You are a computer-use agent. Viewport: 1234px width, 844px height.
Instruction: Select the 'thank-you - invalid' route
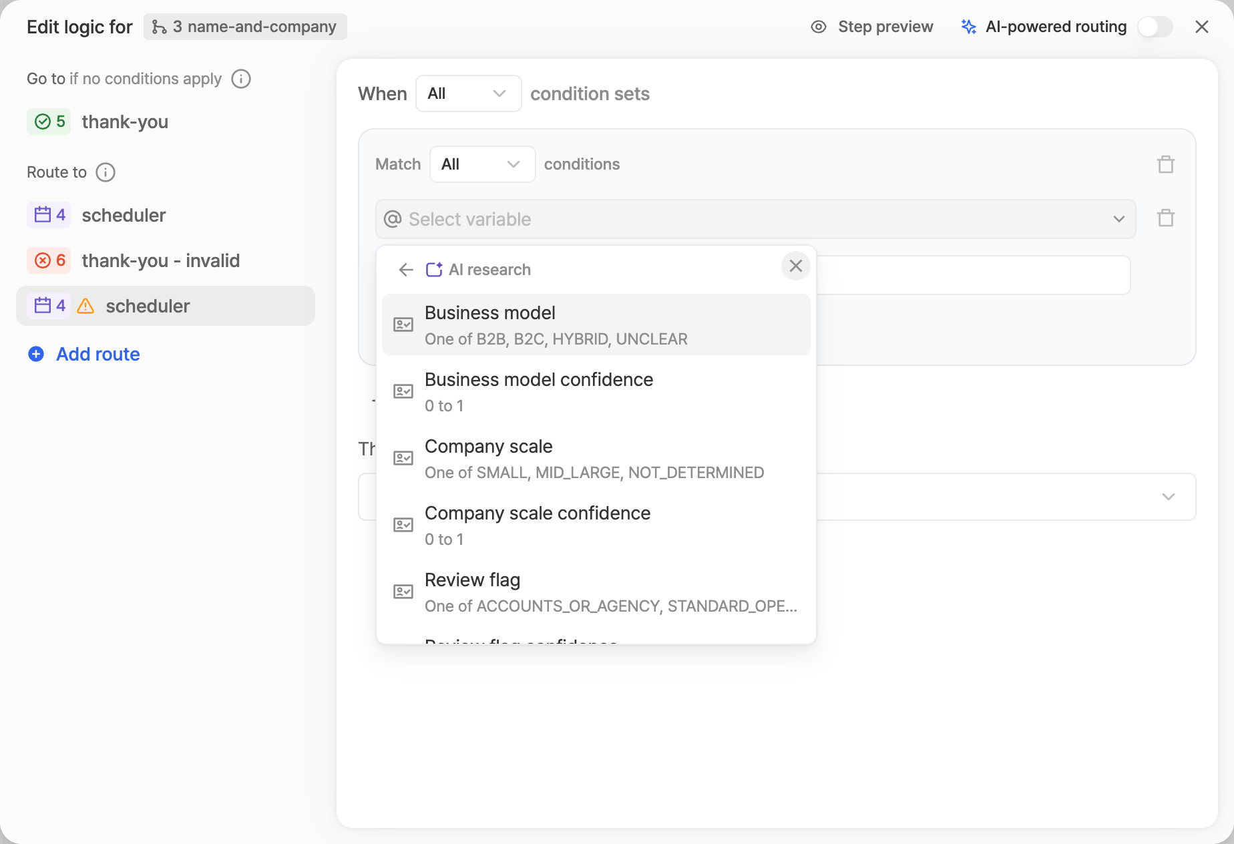(x=166, y=260)
